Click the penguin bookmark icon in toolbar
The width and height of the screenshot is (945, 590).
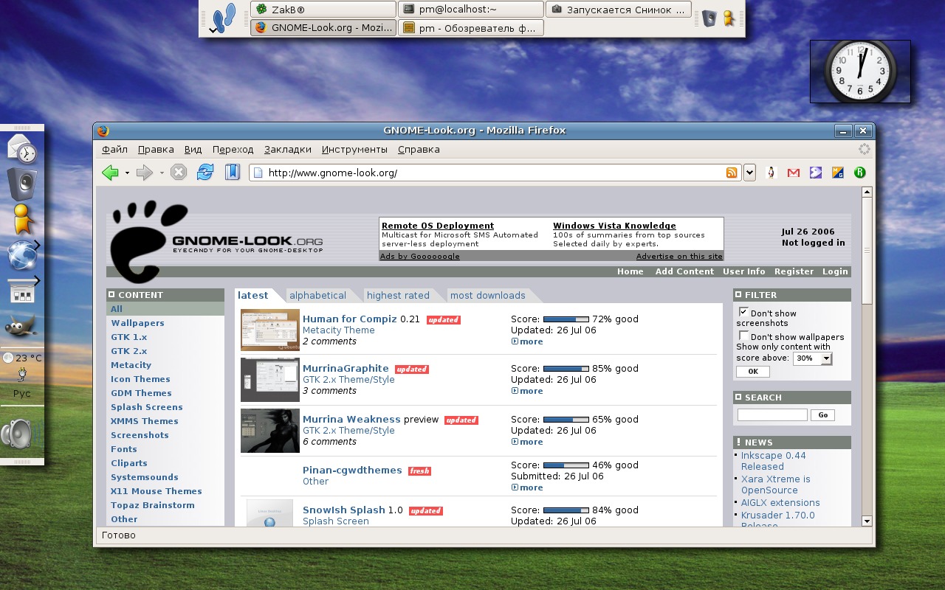(772, 173)
